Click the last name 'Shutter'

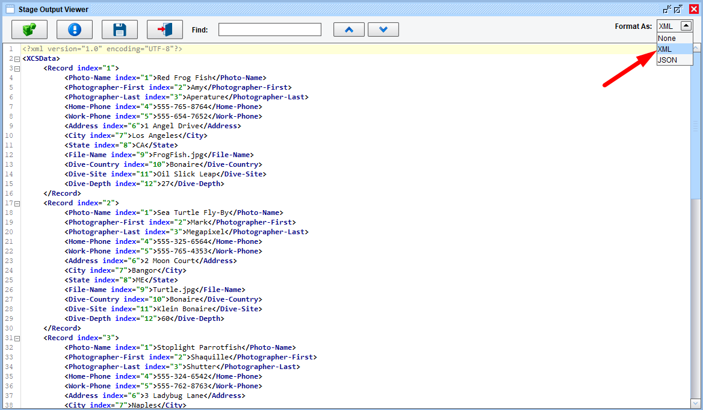201,367
